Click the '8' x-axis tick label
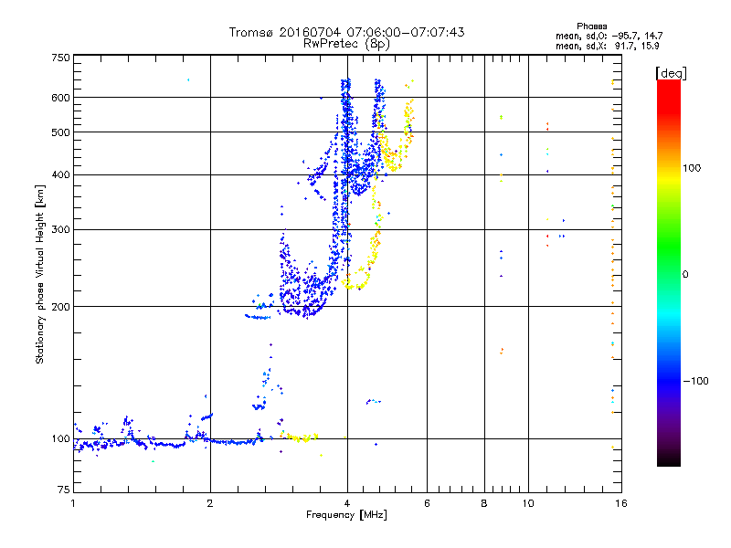Image resolution: width=731 pixels, height=548 pixels. point(484,503)
